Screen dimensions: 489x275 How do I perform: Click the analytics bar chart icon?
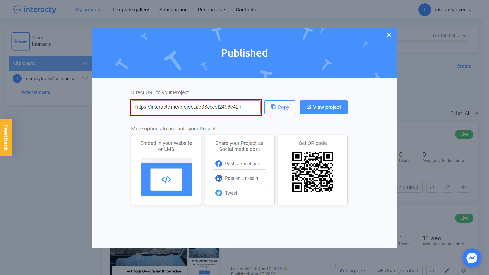click(x=432, y=187)
